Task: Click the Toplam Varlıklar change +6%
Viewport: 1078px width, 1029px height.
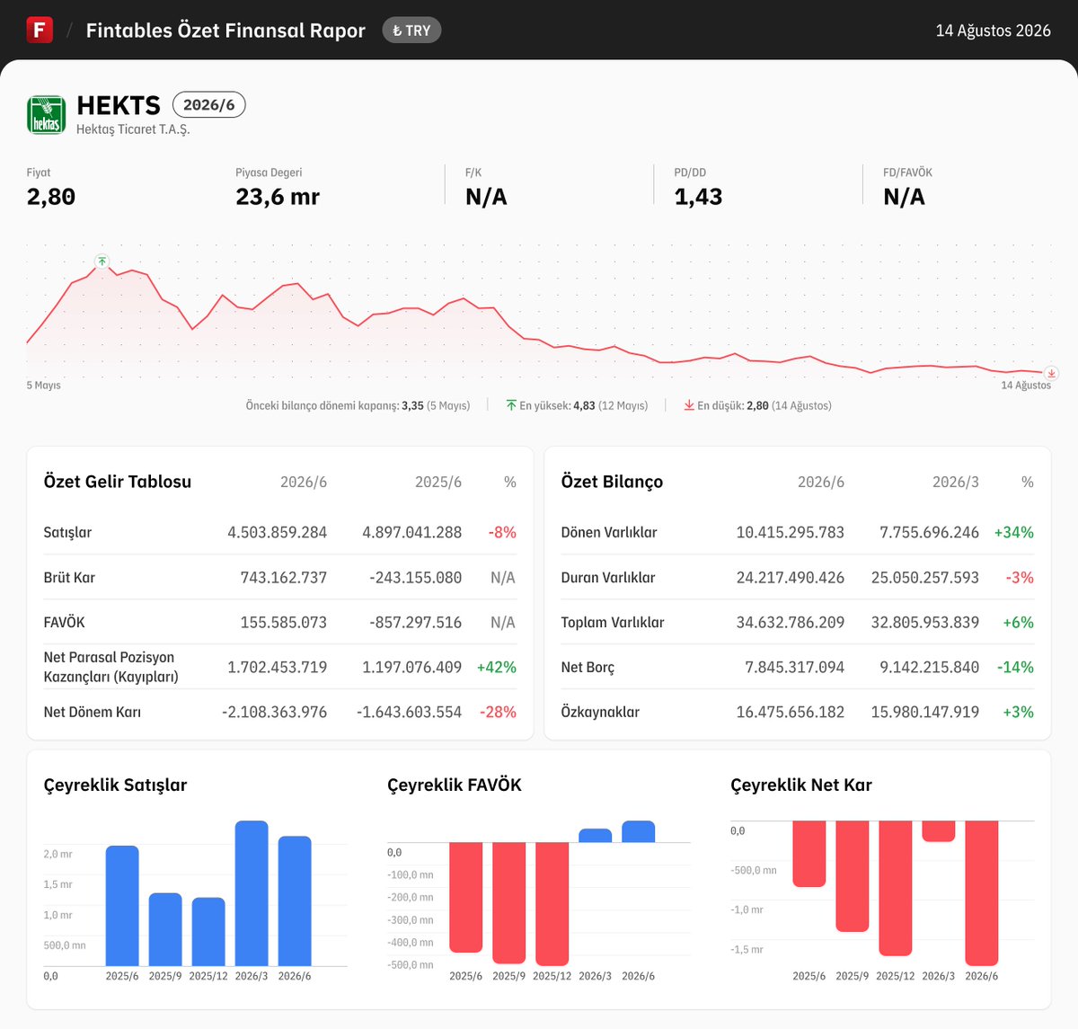Action: click(1019, 622)
